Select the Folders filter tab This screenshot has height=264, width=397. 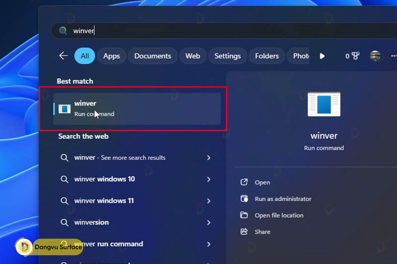coord(266,56)
